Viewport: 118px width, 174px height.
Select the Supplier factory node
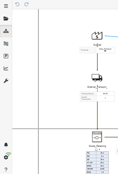[x=97, y=36]
